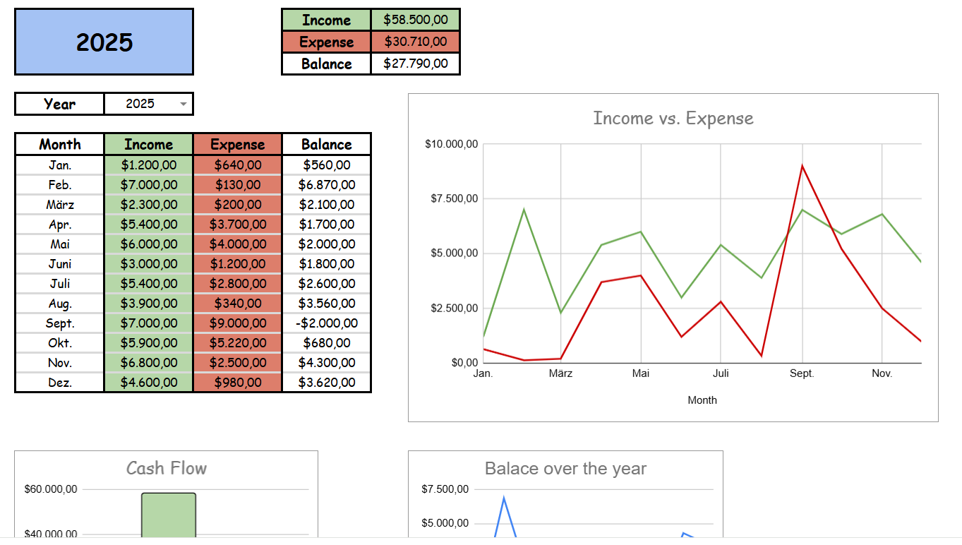The width and height of the screenshot is (962, 545).
Task: Select Feb. expense cell $130,00
Action: click(237, 185)
